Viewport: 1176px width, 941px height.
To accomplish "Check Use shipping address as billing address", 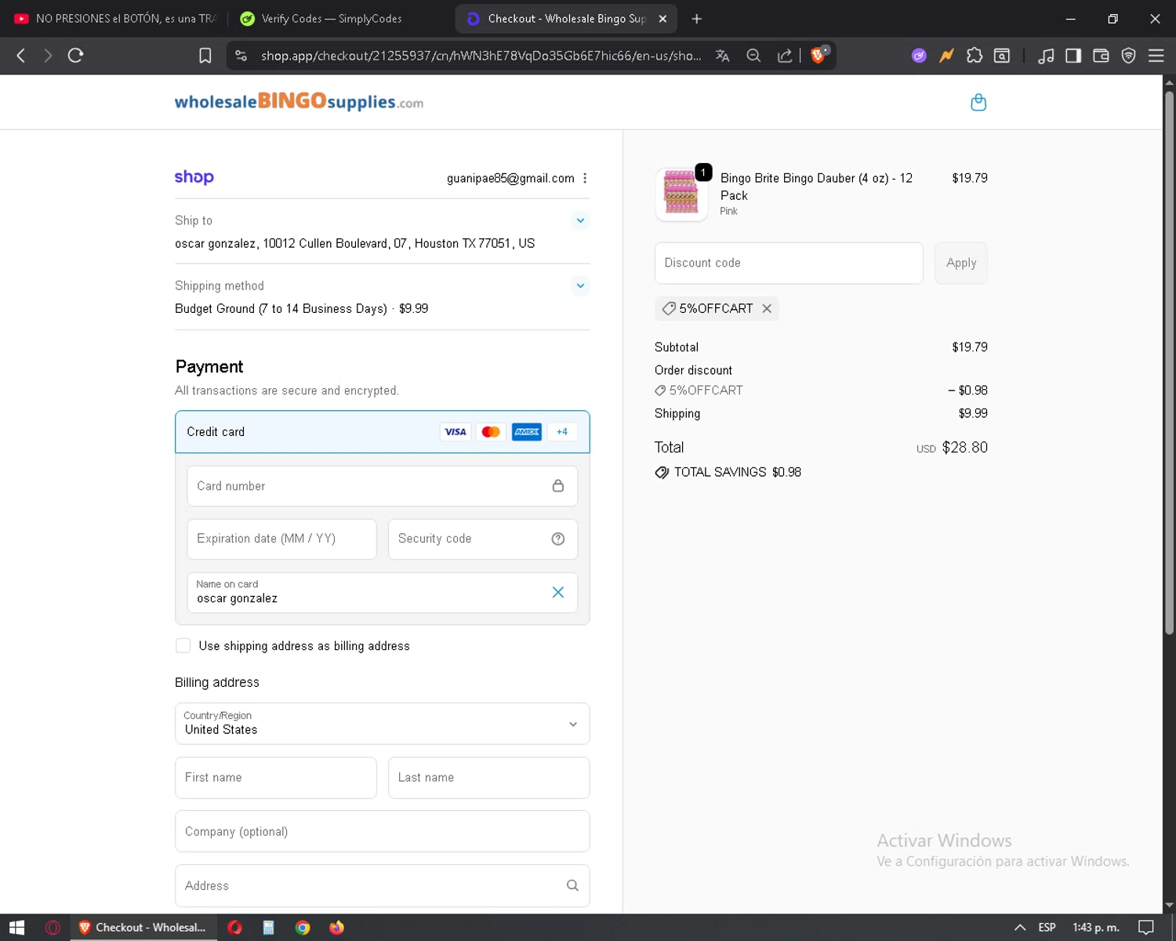I will pos(183,645).
